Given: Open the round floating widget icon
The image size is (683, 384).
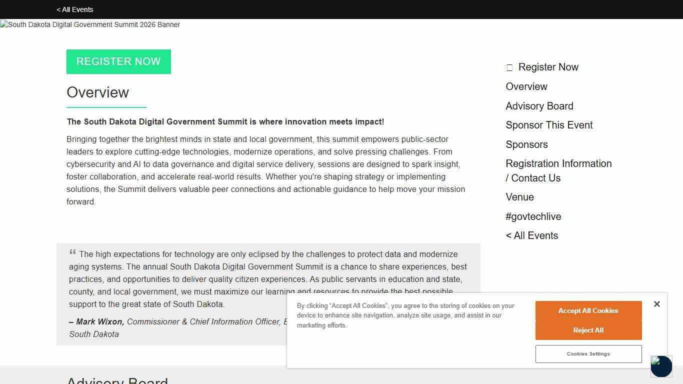Looking at the screenshot, I should pyautogui.click(x=661, y=366).
